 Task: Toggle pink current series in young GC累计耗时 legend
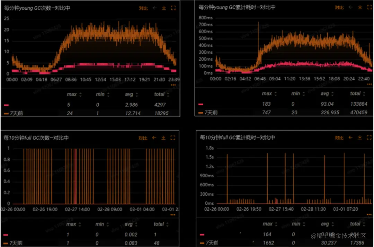pos(201,104)
